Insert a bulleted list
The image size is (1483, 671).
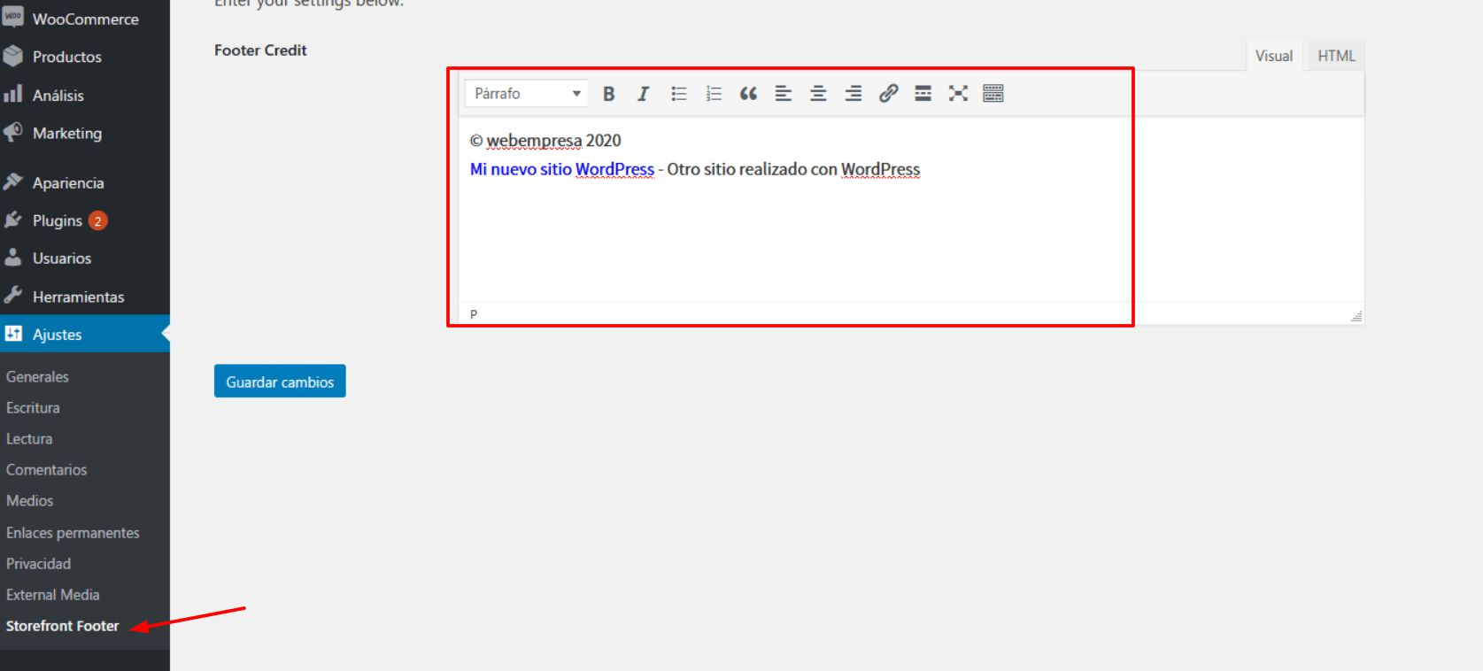(x=679, y=94)
